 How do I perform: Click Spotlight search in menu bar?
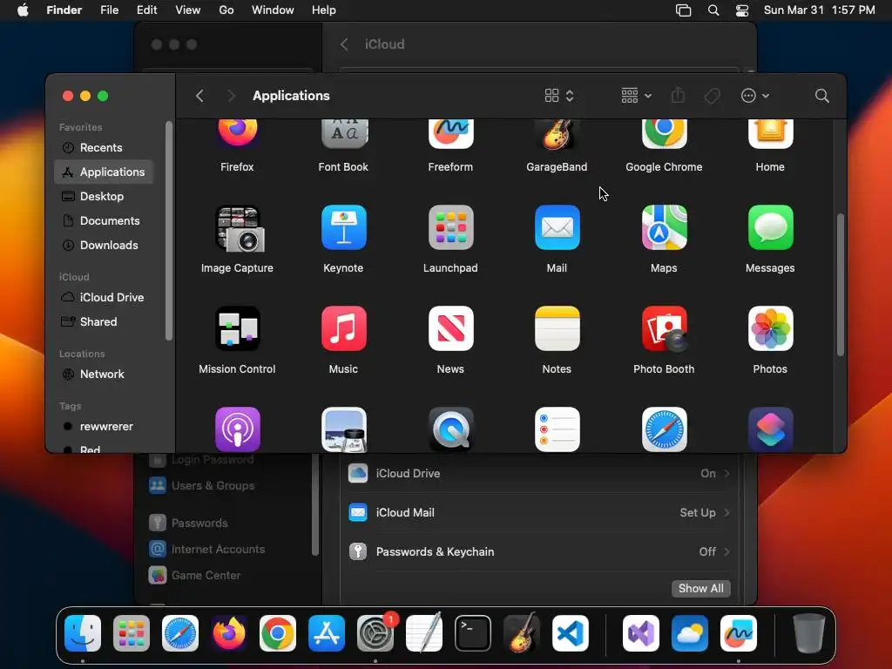713,10
